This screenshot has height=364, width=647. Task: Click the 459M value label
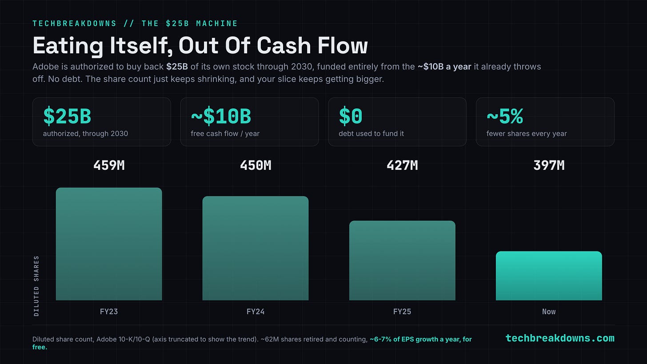tap(109, 165)
